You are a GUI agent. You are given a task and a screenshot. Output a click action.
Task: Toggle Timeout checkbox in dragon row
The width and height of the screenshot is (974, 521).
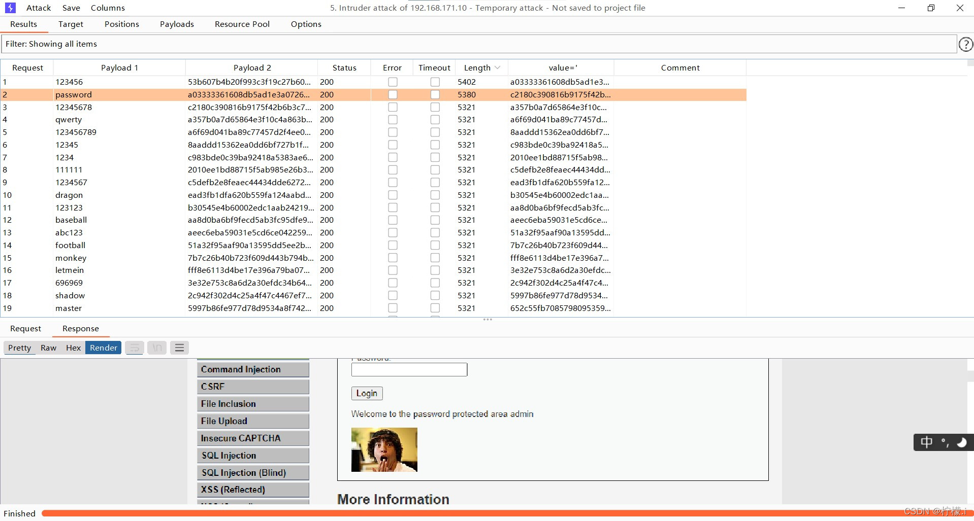tap(435, 195)
